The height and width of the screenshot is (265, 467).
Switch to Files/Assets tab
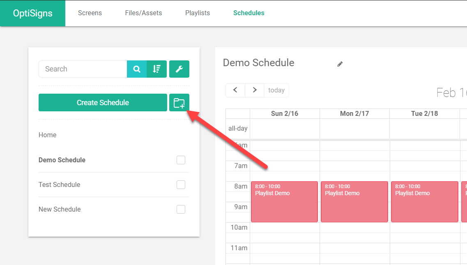coord(143,13)
